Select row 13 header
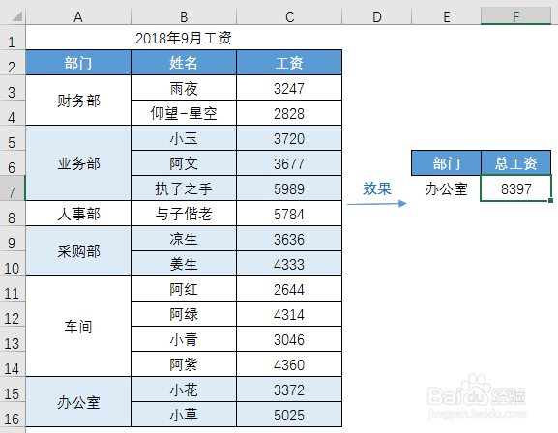558x433 pixels. 13,339
